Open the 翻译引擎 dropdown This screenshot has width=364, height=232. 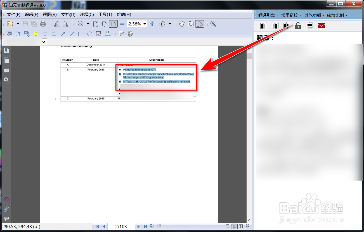[268, 15]
